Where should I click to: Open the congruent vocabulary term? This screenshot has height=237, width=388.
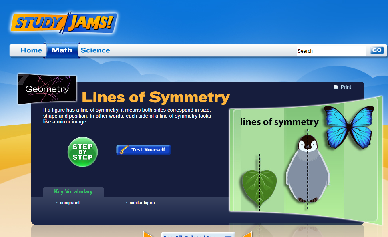coord(70,203)
